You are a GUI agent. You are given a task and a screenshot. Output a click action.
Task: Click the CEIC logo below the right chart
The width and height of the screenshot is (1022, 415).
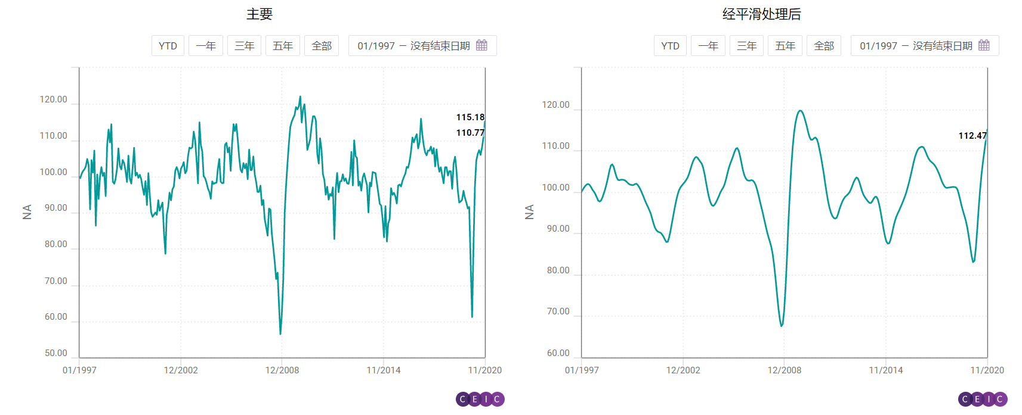point(981,400)
